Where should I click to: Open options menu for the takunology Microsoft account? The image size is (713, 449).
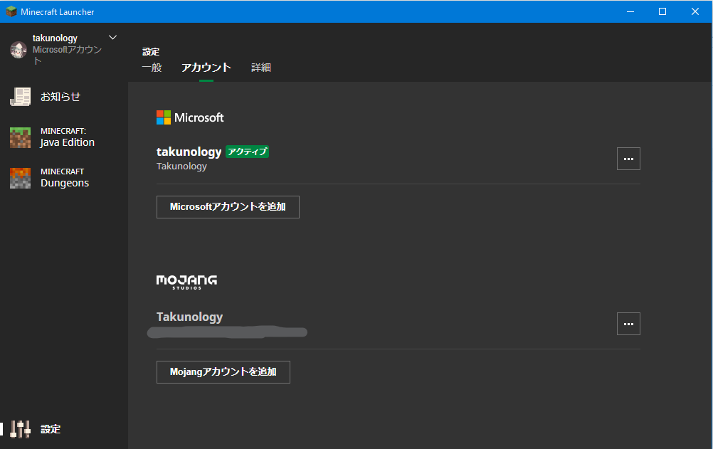click(x=628, y=159)
